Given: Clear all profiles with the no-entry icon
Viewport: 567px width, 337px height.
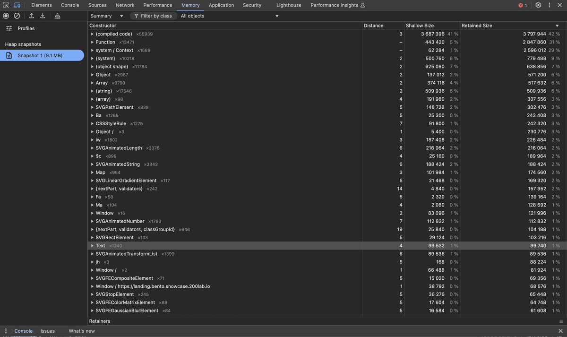Looking at the screenshot, I should point(17,16).
